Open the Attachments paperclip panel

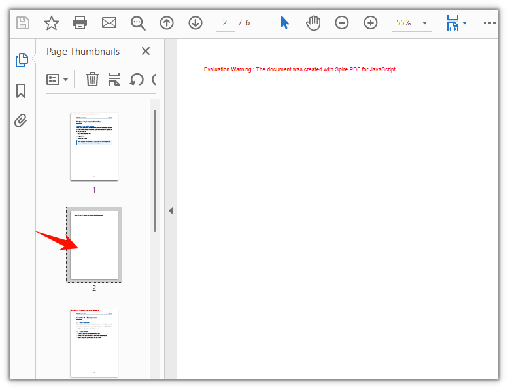click(21, 120)
